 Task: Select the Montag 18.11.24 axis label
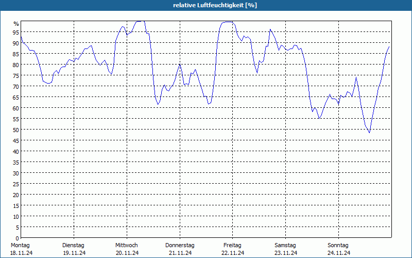(x=21, y=249)
